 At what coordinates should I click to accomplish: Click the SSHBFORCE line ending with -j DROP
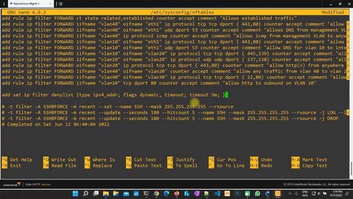170,118
